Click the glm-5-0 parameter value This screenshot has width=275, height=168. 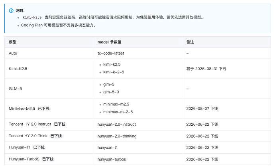pos(111,92)
